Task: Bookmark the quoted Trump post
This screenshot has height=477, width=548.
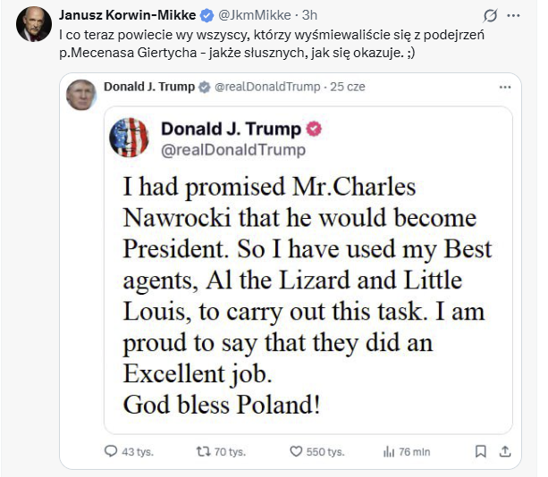Action: (480, 451)
